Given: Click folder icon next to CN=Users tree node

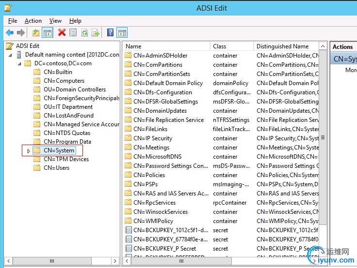Looking at the screenshot, I should click(x=37, y=167).
